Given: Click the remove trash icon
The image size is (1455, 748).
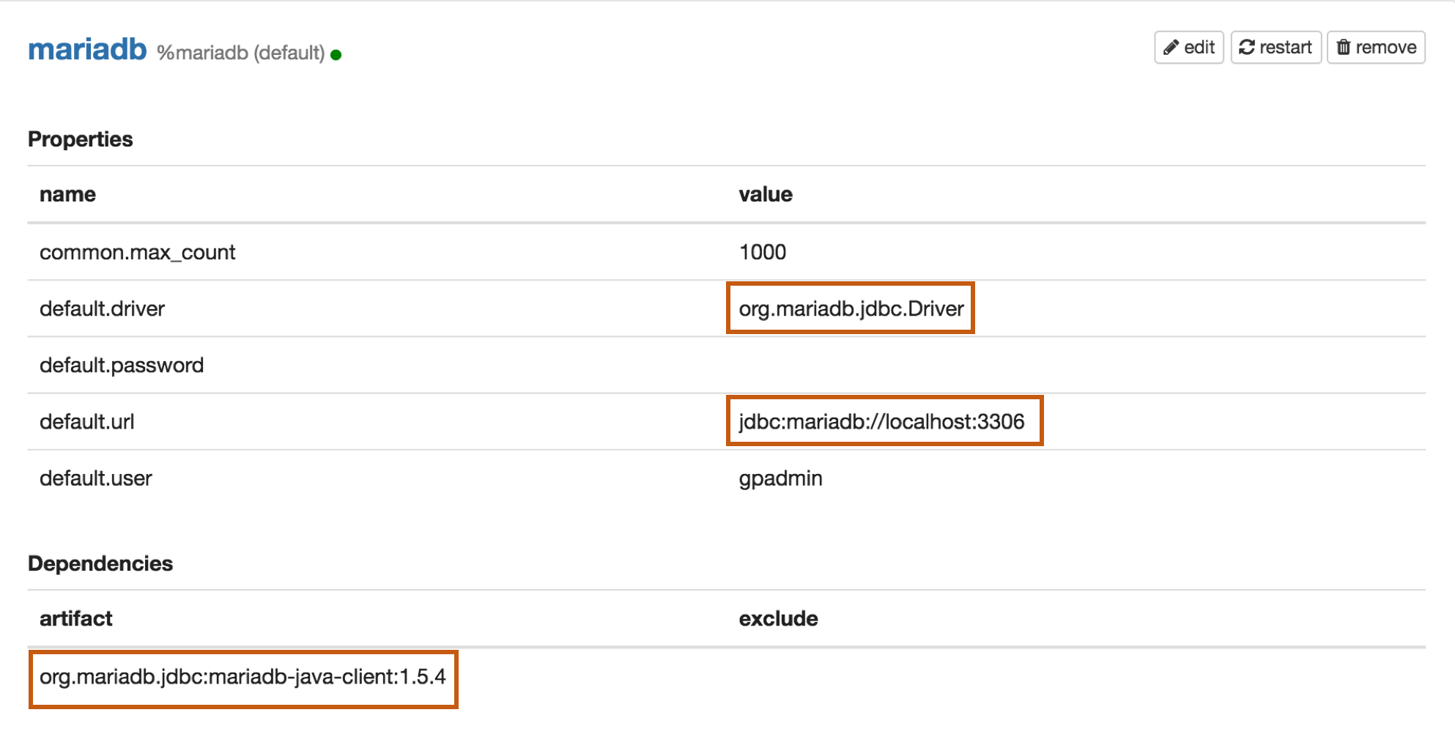Looking at the screenshot, I should (1344, 48).
